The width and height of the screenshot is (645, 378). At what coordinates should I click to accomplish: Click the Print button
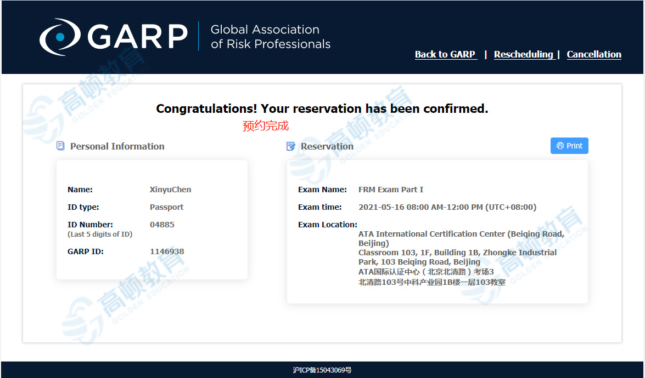coord(569,146)
